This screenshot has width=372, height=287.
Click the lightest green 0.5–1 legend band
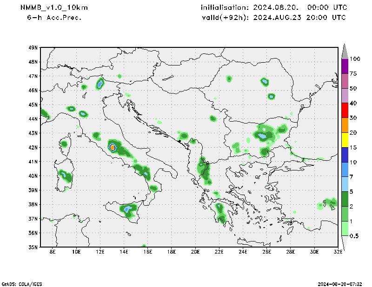point(345,228)
